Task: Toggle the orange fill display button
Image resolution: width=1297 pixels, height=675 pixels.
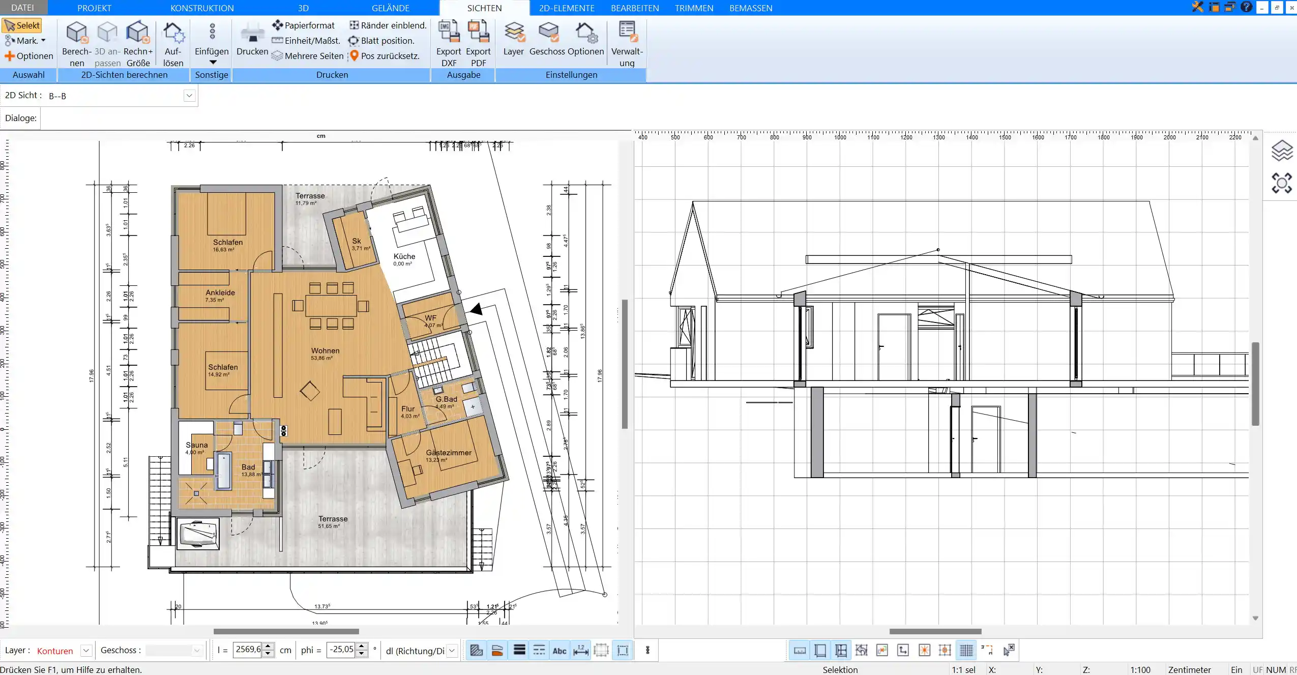Action: click(497, 650)
